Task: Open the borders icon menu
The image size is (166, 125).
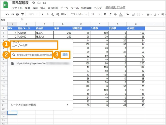Action: tap(133, 14)
